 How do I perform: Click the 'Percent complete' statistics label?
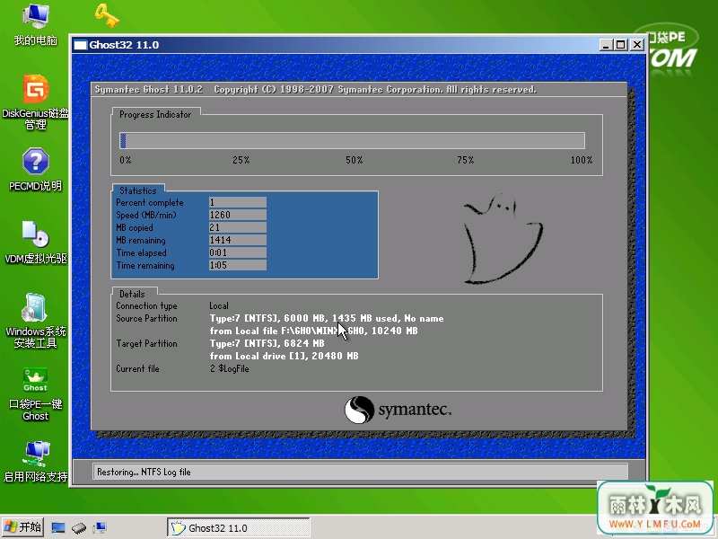(x=149, y=203)
